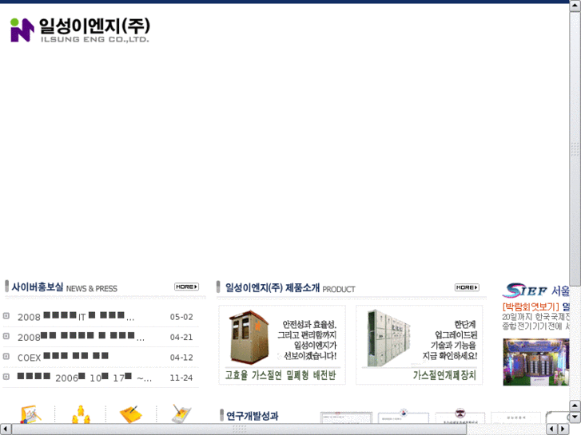The image size is (581, 435).
Task: Click the 04-12 date text
Action: pos(181,358)
